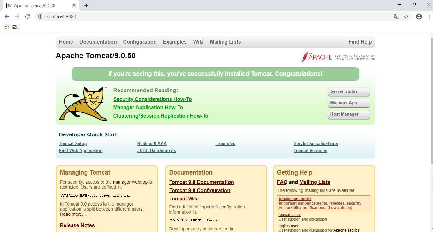The width and height of the screenshot is (433, 232).
Task: Open the Examples navigation item in the top bar
Action: [x=175, y=42]
